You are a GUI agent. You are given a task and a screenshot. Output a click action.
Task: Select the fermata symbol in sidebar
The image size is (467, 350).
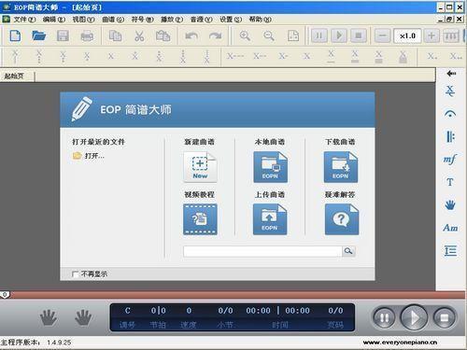click(x=450, y=114)
